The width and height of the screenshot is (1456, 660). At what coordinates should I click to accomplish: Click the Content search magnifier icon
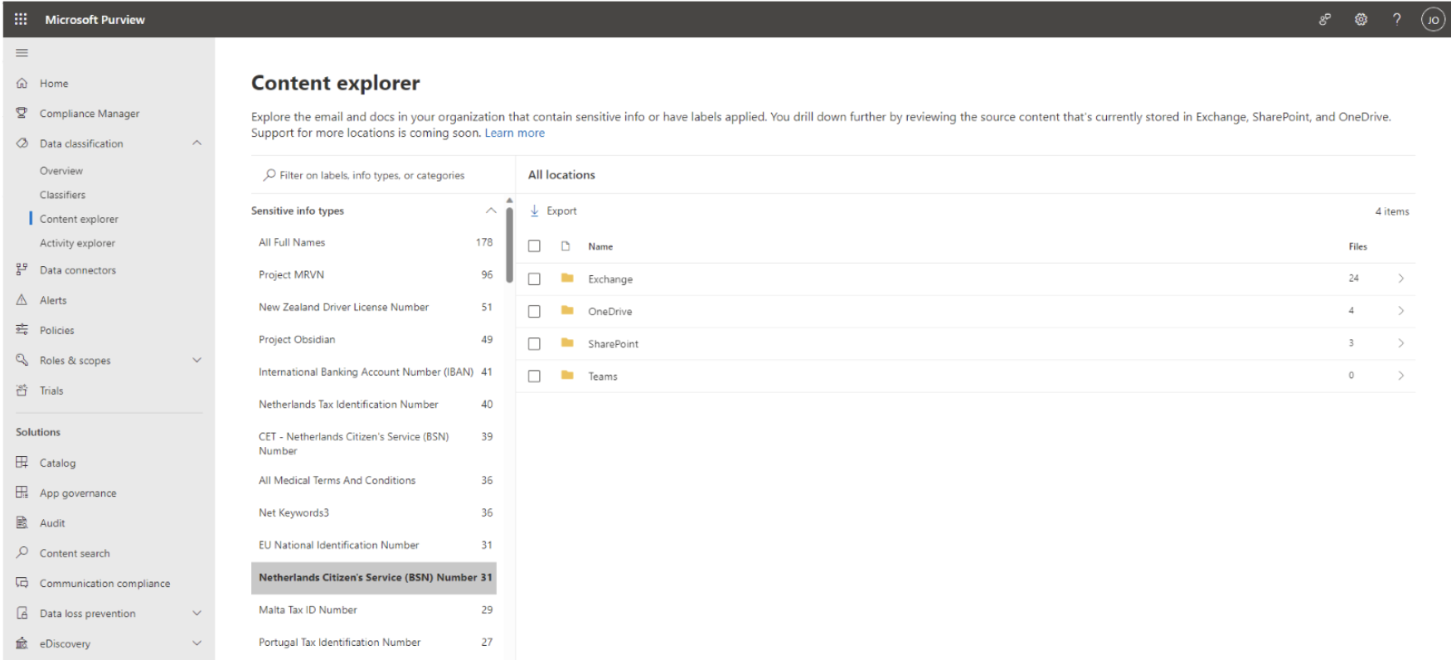tap(22, 552)
